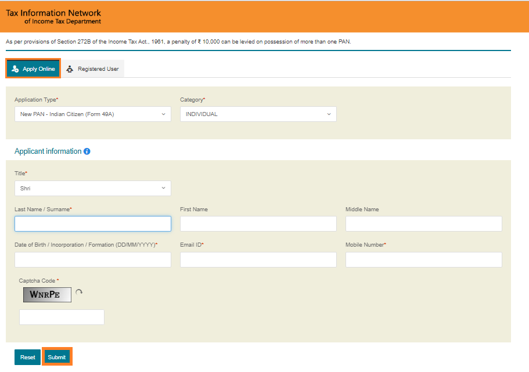Click the WNRPE captcha image
The image size is (529, 372).
pyautogui.click(x=47, y=295)
